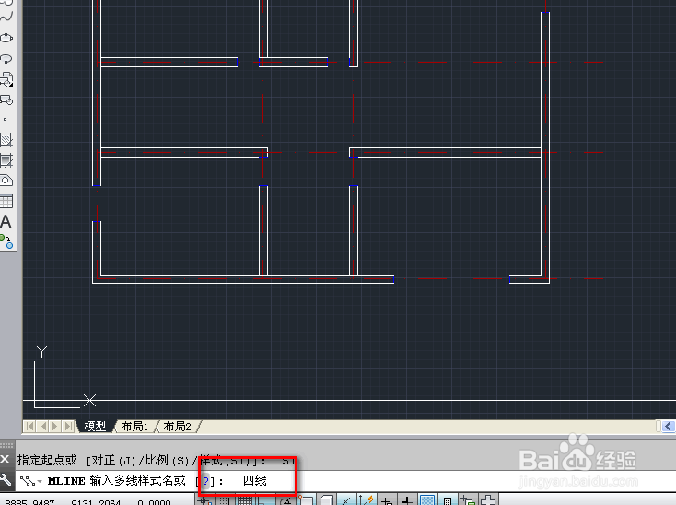The image size is (676, 505).
Task: Toggle Dynamic UCS in status bar
Action: click(x=366, y=499)
